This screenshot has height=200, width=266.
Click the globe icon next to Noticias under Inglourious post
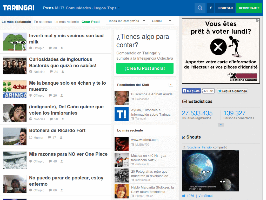coord(31,72)
